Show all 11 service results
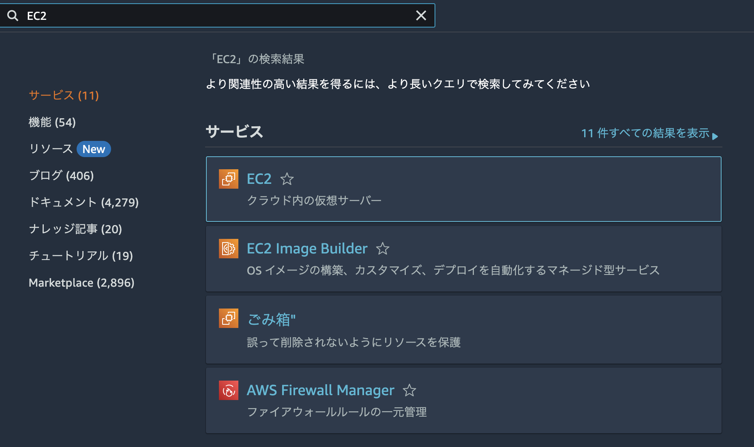Image resolution: width=754 pixels, height=447 pixels. (x=645, y=133)
